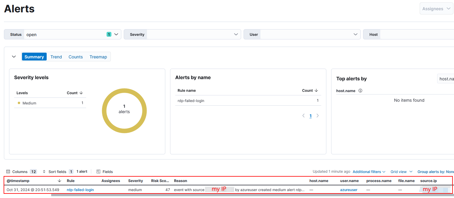The width and height of the screenshot is (454, 198).
Task: Click the Host filter field
Action: coord(409,34)
